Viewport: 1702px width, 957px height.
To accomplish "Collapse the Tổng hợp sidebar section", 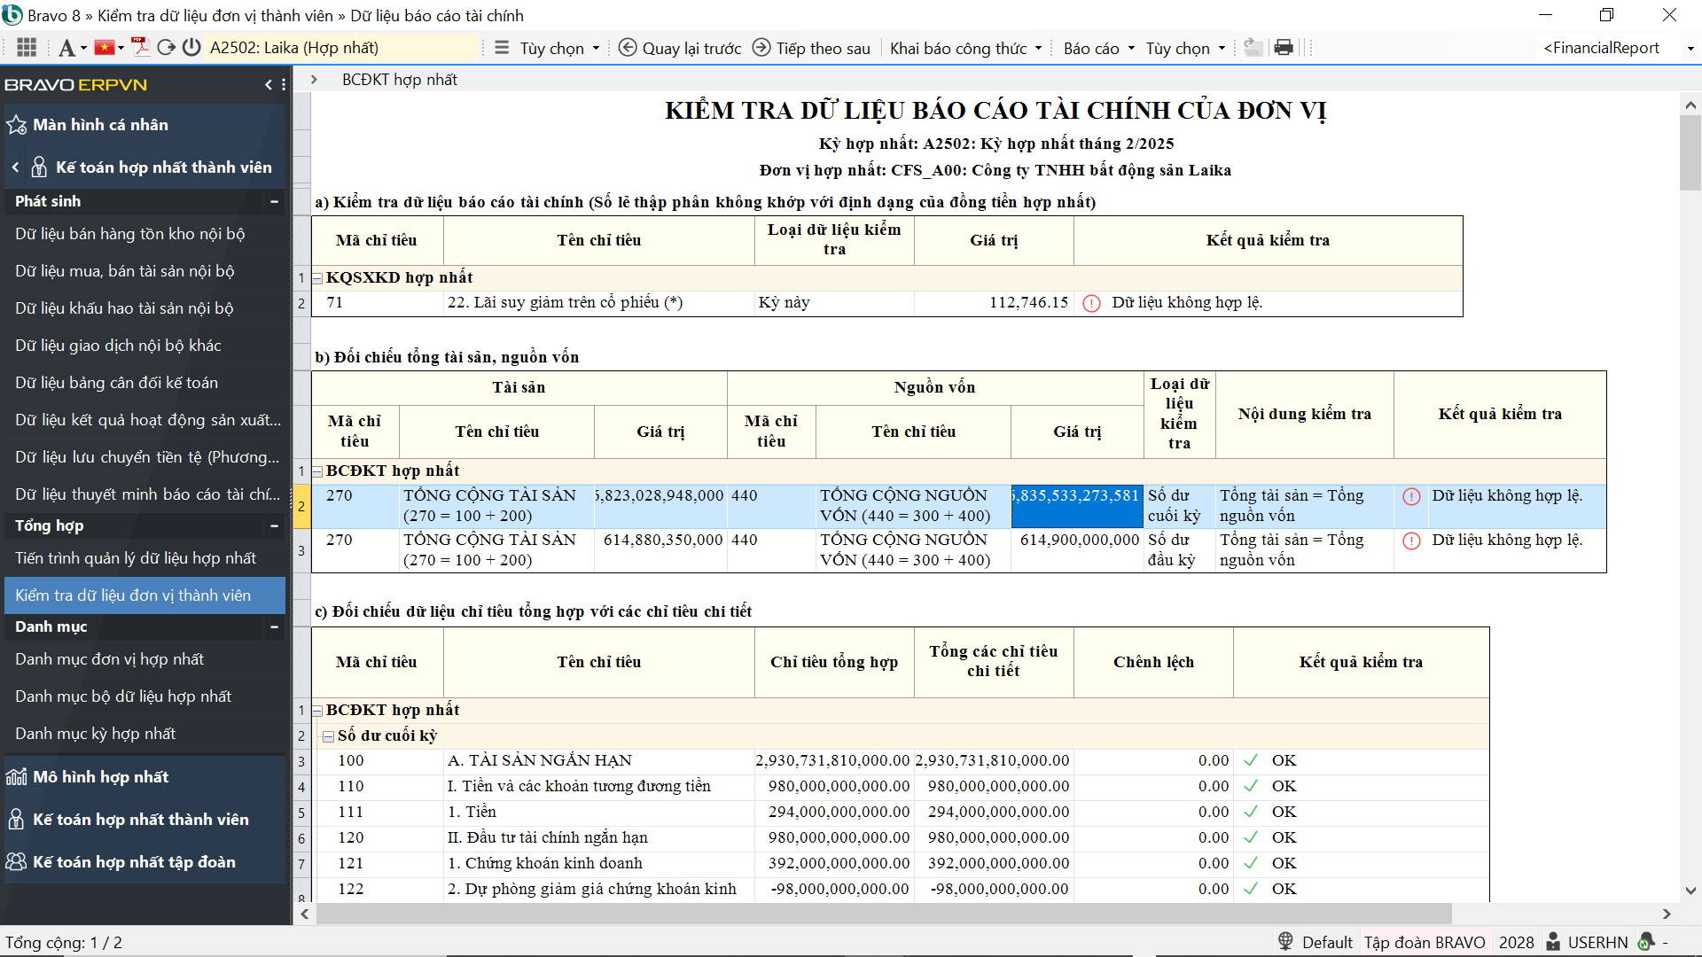I will (x=274, y=526).
